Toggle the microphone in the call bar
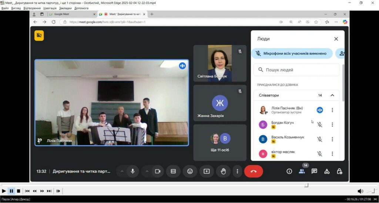The image size is (379, 203). pos(132,171)
